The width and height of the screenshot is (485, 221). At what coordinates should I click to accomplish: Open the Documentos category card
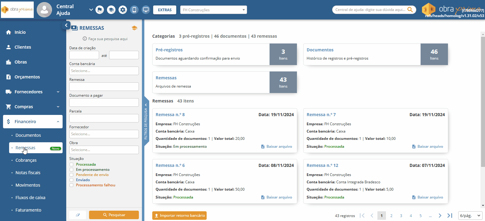[376, 54]
